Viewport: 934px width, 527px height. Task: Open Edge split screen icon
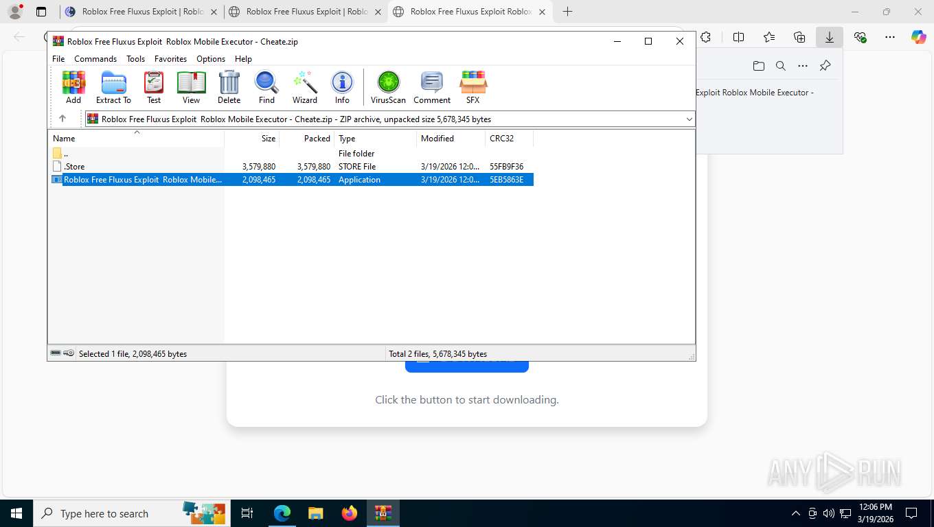(738, 38)
